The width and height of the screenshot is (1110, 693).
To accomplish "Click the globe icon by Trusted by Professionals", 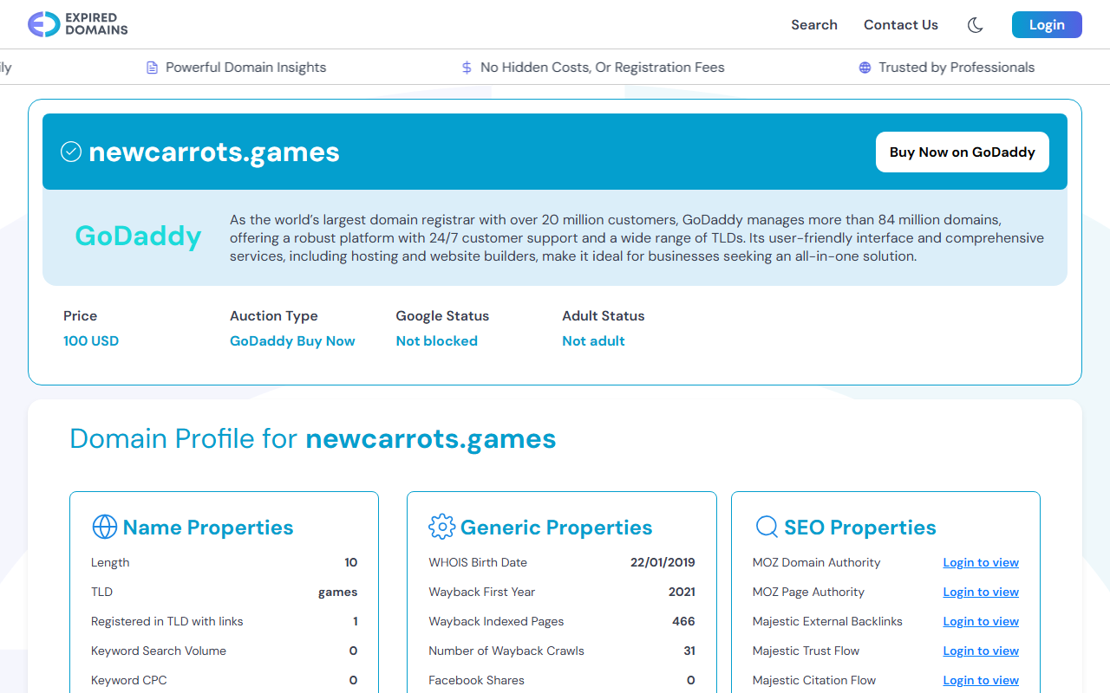I will [x=865, y=68].
